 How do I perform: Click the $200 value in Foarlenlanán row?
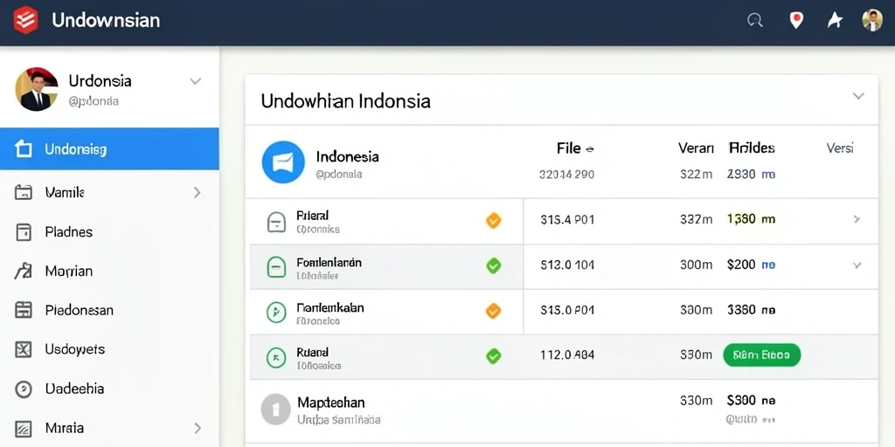[741, 265]
